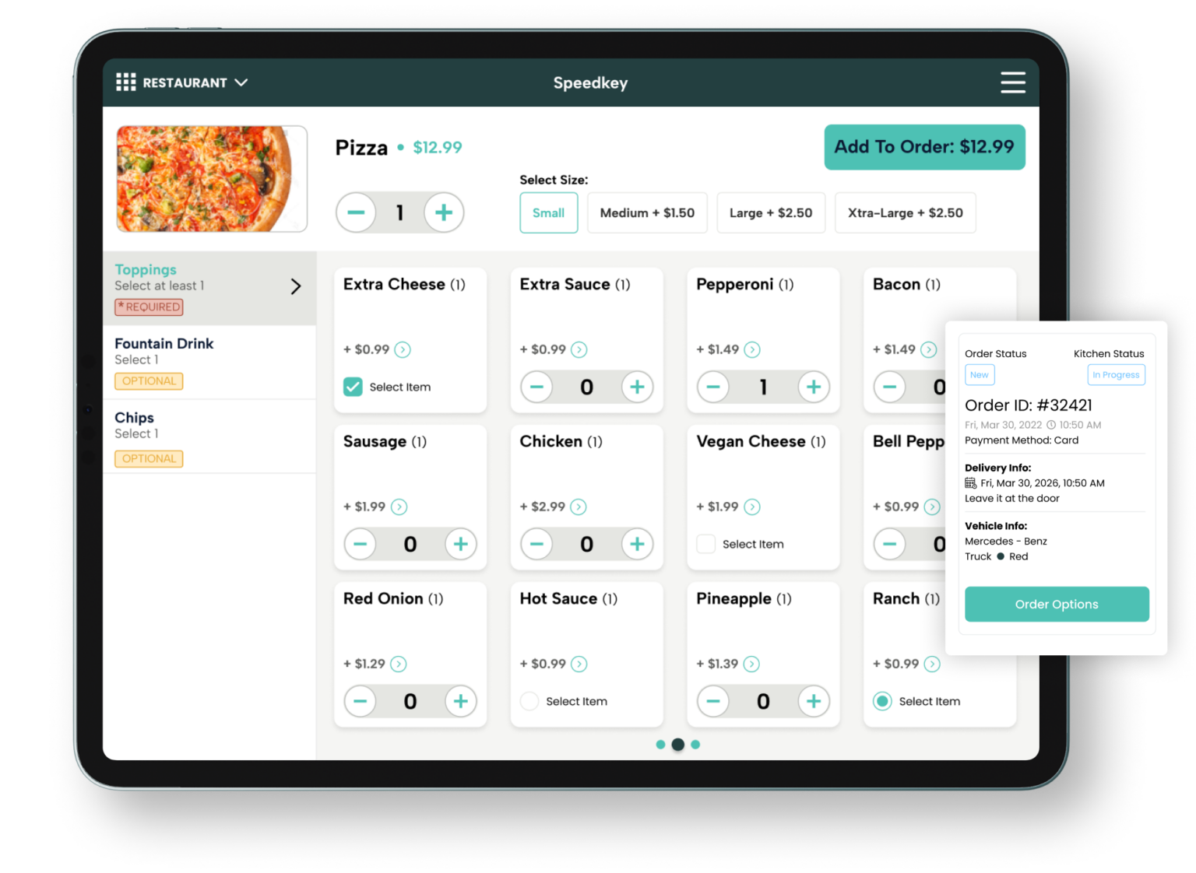The height and width of the screenshot is (873, 1196).
Task: Select the Xtra-Large size option
Action: click(905, 212)
